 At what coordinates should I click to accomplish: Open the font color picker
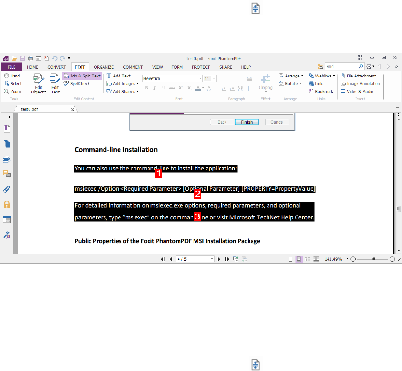pyautogui.click(x=199, y=88)
